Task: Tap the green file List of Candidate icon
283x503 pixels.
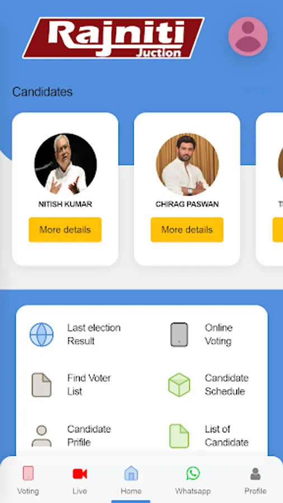Action: point(179,436)
